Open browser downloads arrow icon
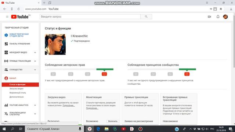Image resolution: width=235 pixels, height=132 pixels. point(231,9)
